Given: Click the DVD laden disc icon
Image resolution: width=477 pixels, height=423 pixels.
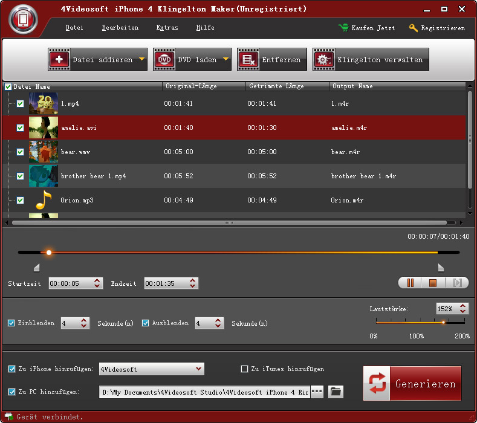Looking at the screenshot, I should (x=164, y=60).
